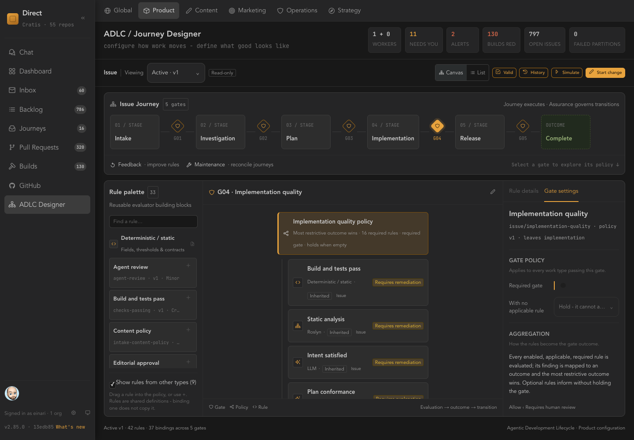The width and height of the screenshot is (634, 440).
Task: Select gate G03 on the journey canvas
Action: tap(349, 126)
